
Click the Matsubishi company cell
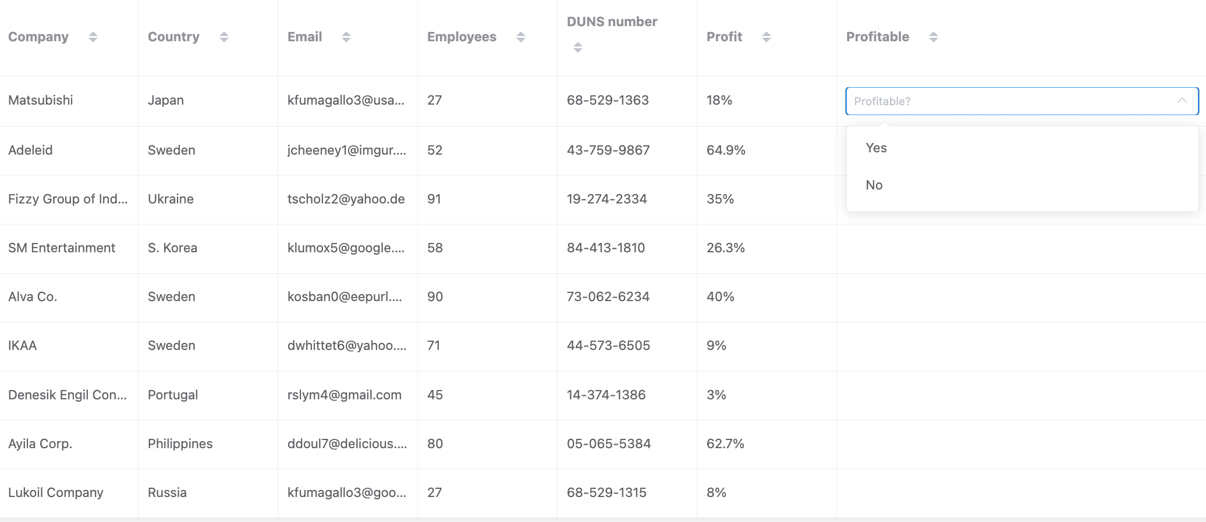click(x=41, y=101)
